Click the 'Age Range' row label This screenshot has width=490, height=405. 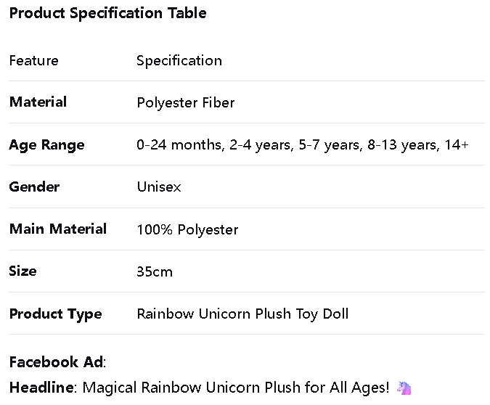[x=46, y=144]
